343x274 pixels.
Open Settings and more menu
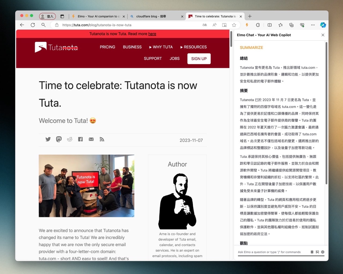coord(313,25)
